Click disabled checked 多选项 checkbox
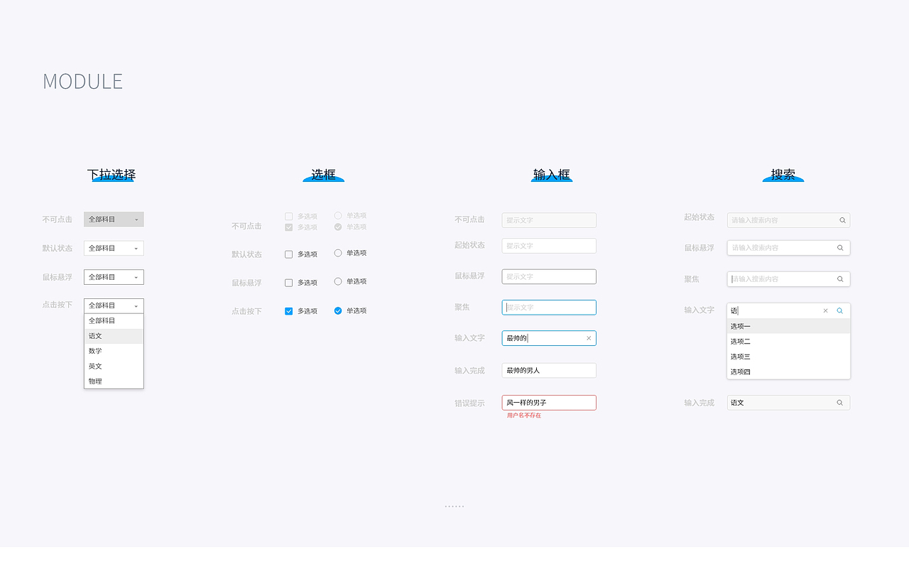The width and height of the screenshot is (909, 576). coord(288,227)
